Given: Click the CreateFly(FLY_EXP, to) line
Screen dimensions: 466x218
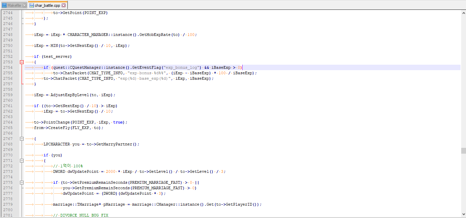Looking at the screenshot, I should pyautogui.click(x=69, y=128).
